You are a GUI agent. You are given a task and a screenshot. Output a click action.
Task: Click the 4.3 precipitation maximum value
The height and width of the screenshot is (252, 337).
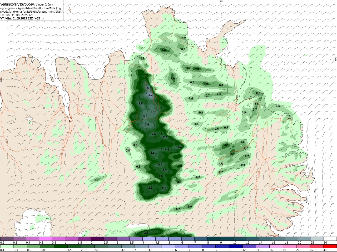click(151, 95)
